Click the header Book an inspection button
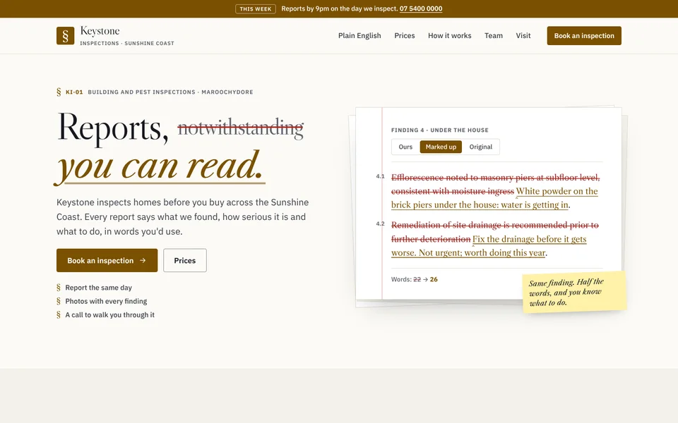This screenshot has height=423, width=678. 584,36
